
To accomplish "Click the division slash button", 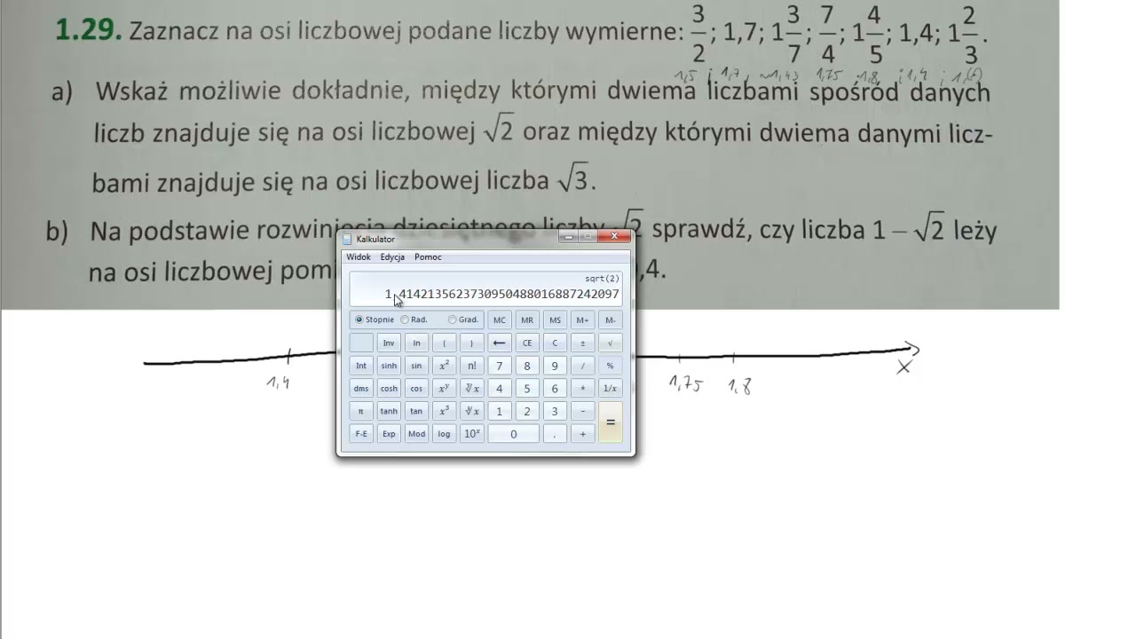I will pyautogui.click(x=582, y=366).
